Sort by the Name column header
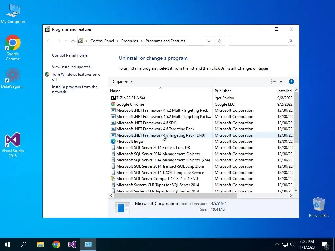The width and height of the screenshot is (335, 251). coord(160,91)
